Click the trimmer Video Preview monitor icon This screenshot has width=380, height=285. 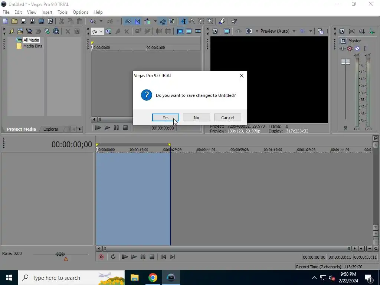click(189, 31)
